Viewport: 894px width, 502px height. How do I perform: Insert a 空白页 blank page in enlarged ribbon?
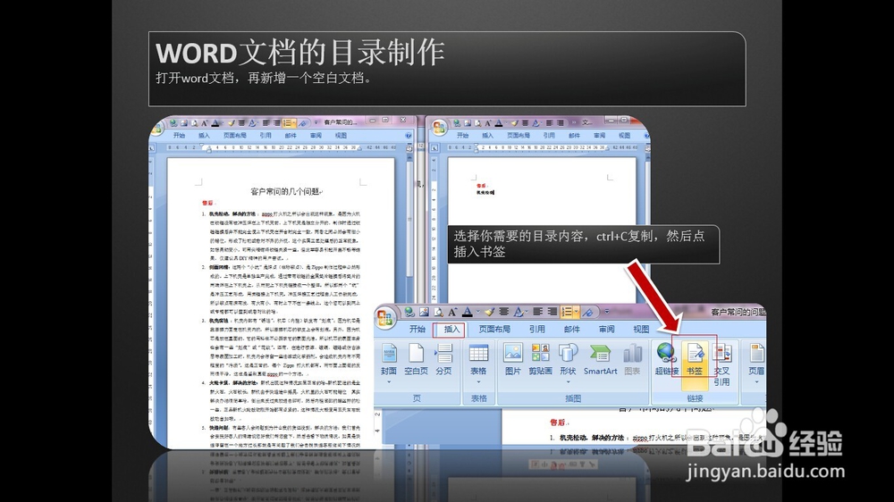[417, 359]
